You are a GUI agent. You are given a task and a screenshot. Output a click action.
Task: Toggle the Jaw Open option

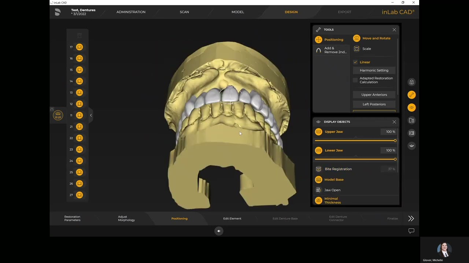click(318, 190)
